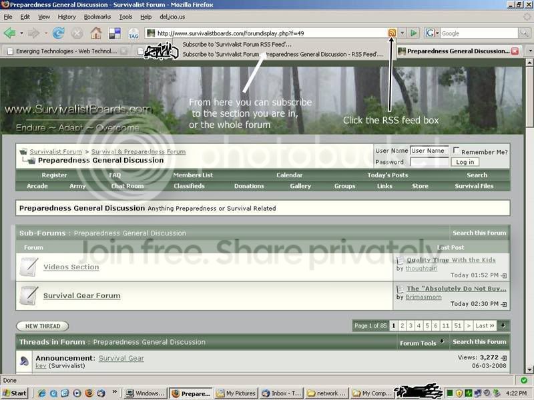Click the NEW THREAD button
This screenshot has width=534, height=400.
coord(43,326)
